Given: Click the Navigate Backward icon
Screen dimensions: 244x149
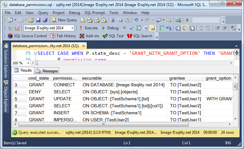Looking at the screenshot, I should (159, 20).
